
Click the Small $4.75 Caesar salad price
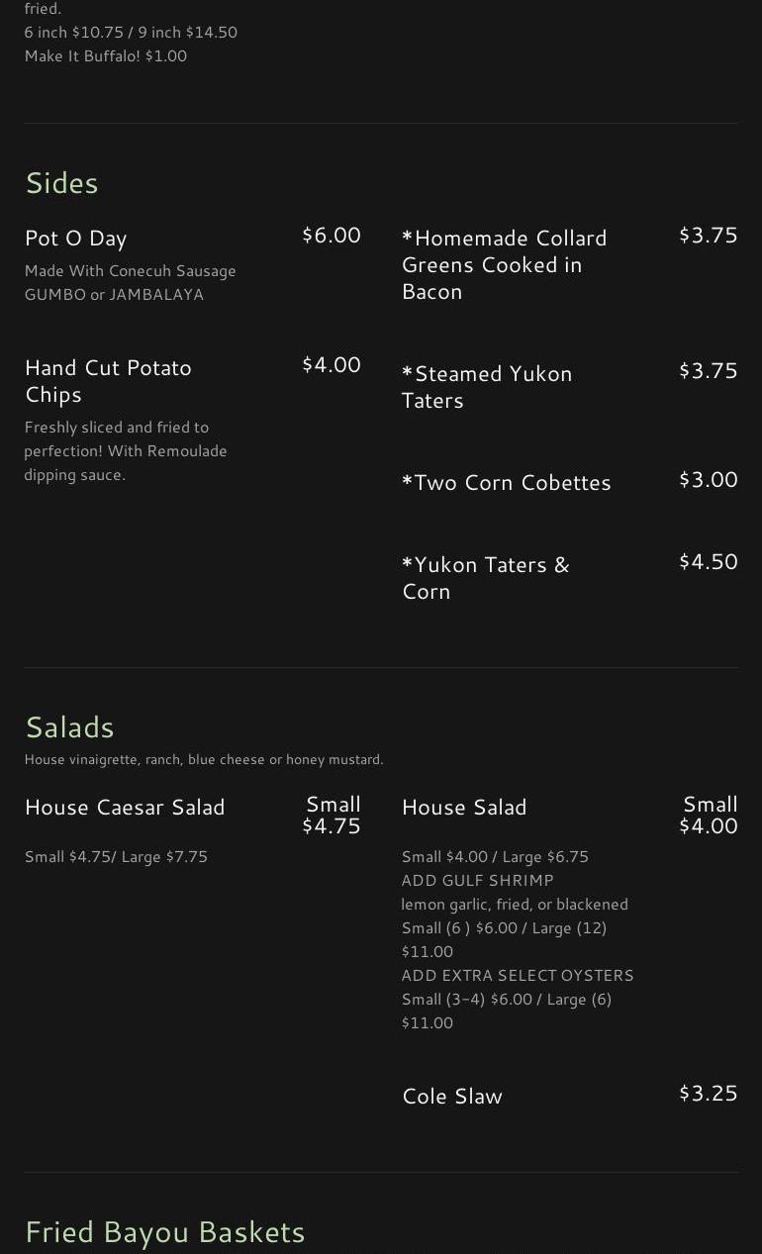click(332, 816)
